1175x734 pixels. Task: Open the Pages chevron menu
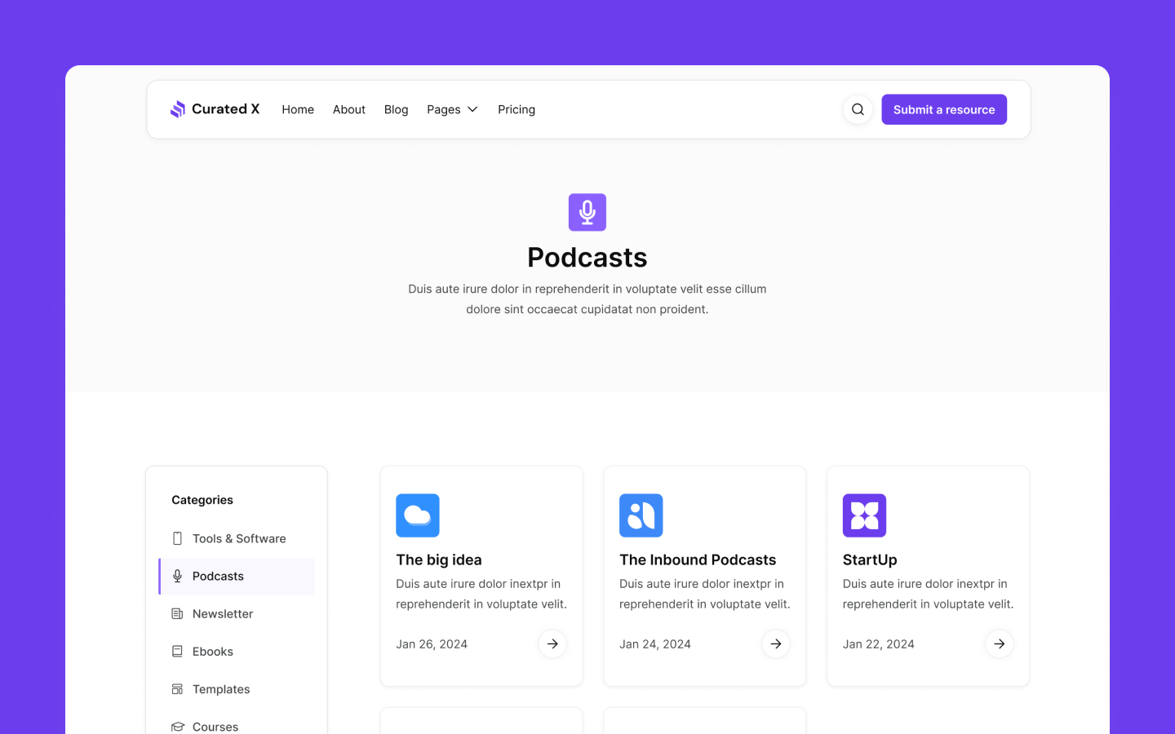[472, 109]
